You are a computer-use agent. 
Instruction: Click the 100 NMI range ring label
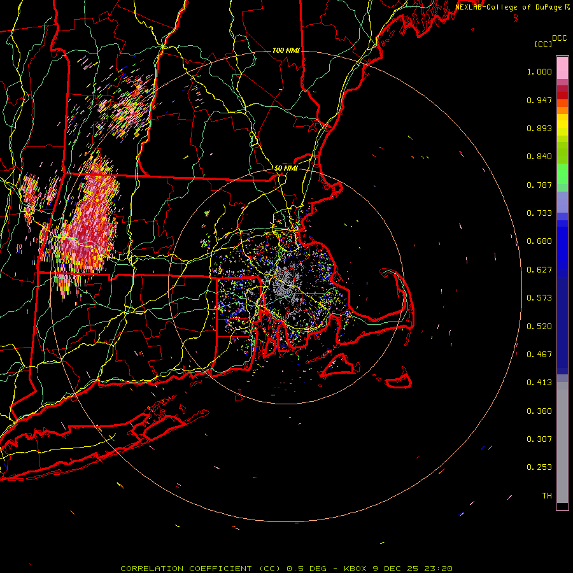286,50
